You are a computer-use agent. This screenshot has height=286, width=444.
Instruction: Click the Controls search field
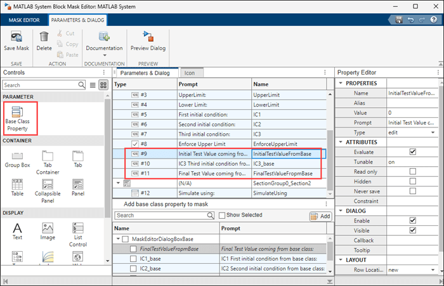coord(39,84)
